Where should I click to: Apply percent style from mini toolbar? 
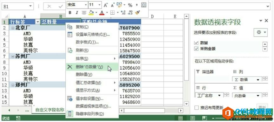[x=130, y=5]
